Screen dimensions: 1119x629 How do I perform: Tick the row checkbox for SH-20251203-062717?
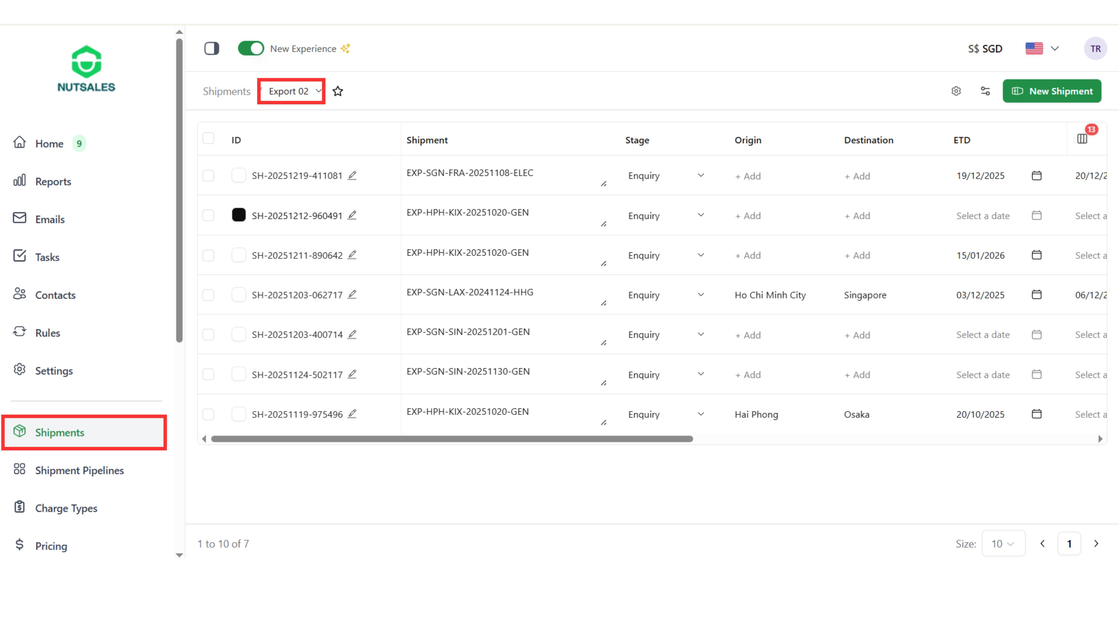209,295
